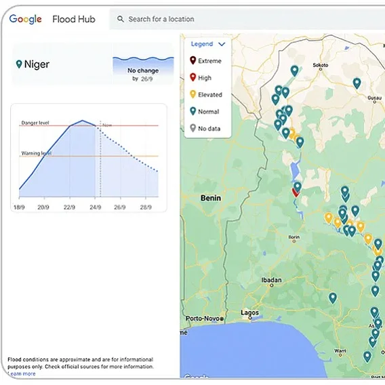Click the lone teal marker southeast of Ibadan
The width and height of the screenshot is (385, 385).
click(x=332, y=298)
